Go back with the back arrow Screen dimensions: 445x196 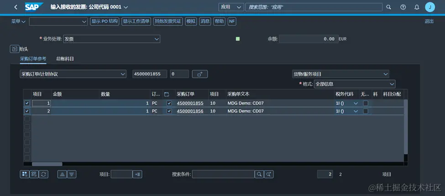click(x=16, y=7)
